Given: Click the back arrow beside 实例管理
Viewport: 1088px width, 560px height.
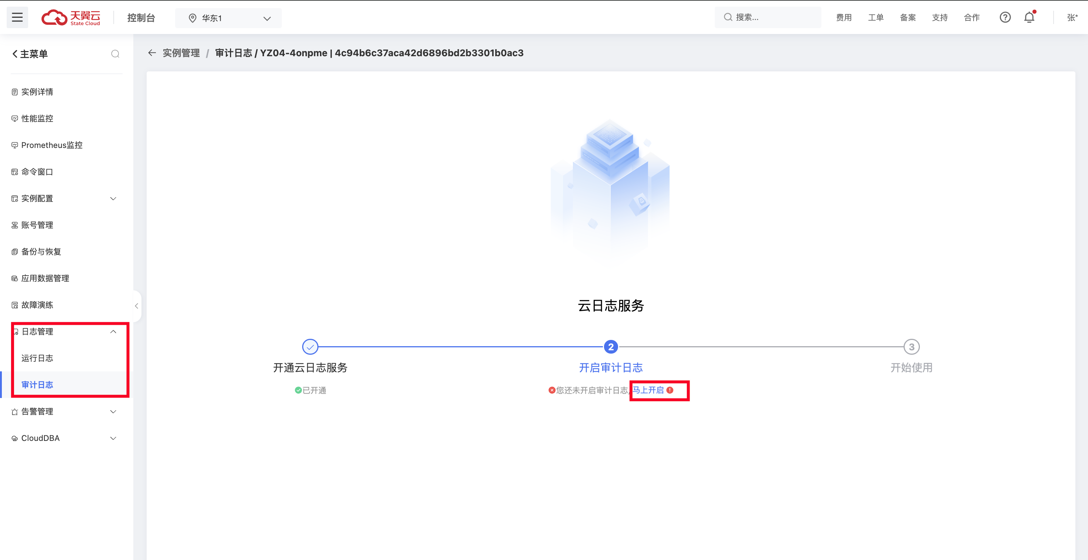Looking at the screenshot, I should click(152, 53).
